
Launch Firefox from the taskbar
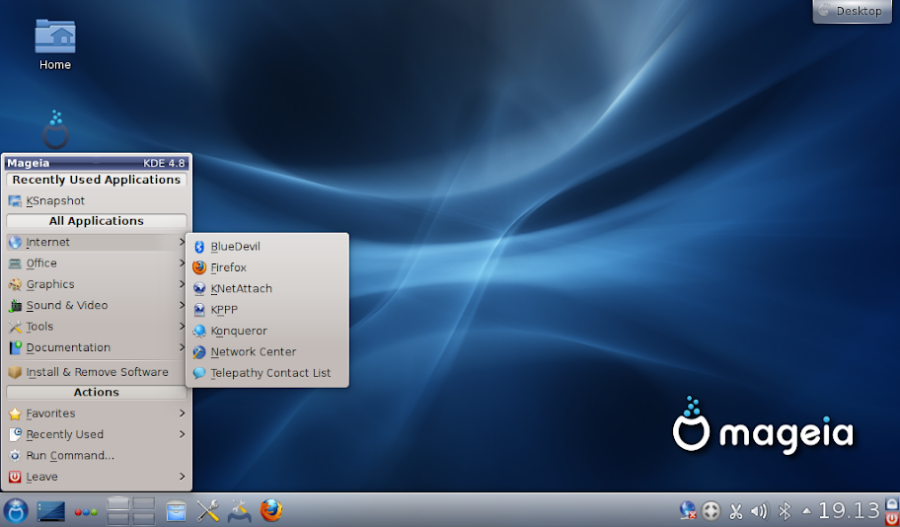coord(271,510)
